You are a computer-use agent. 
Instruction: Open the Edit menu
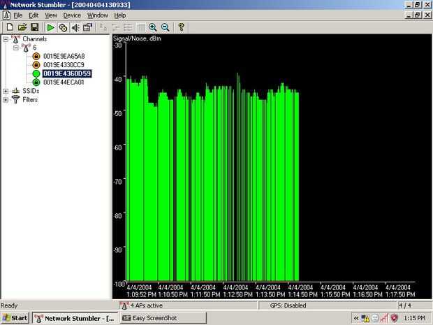click(34, 15)
